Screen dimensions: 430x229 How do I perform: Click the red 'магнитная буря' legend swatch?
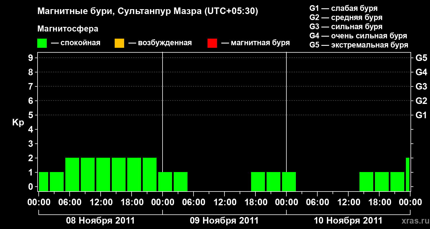212,43
